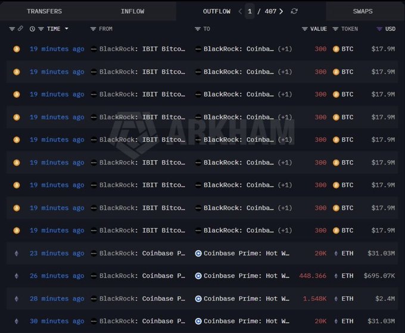The image size is (405, 333).
Task: Click Coinbase logo icon in 28 minutes row
Action: [198, 299]
